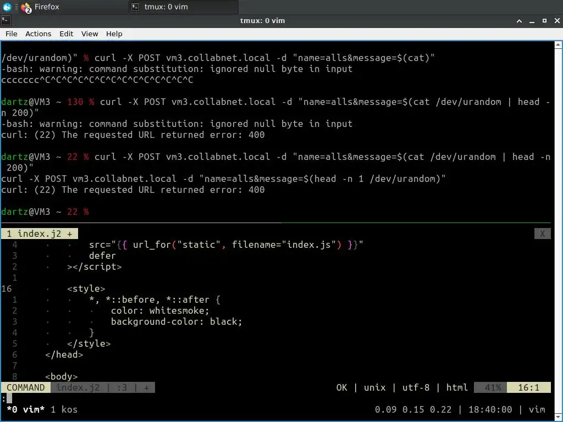The height and width of the screenshot is (422, 563).
Task: Click the src url_for static line
Action: (226, 245)
